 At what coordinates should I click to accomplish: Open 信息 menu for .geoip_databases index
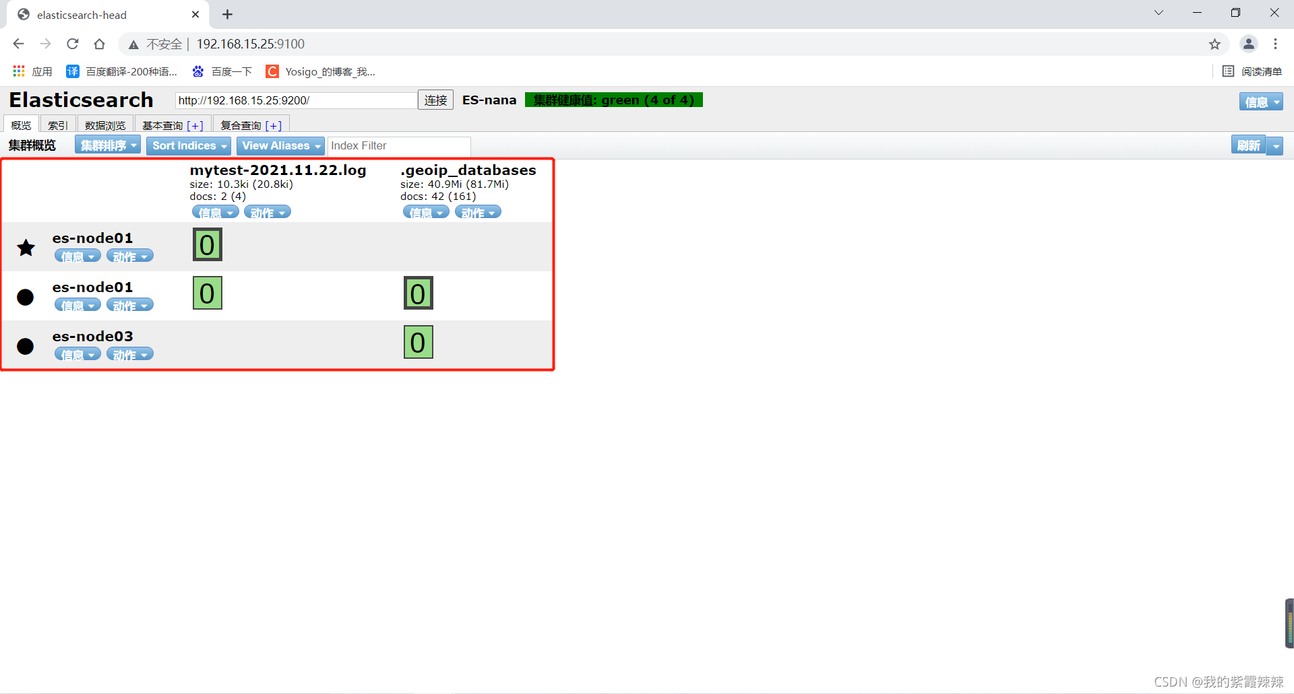click(x=426, y=212)
